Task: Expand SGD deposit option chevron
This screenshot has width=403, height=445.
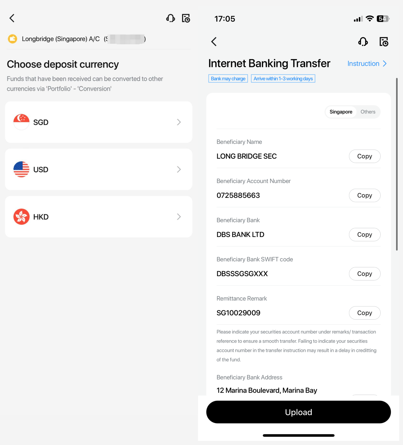Action: [x=179, y=122]
